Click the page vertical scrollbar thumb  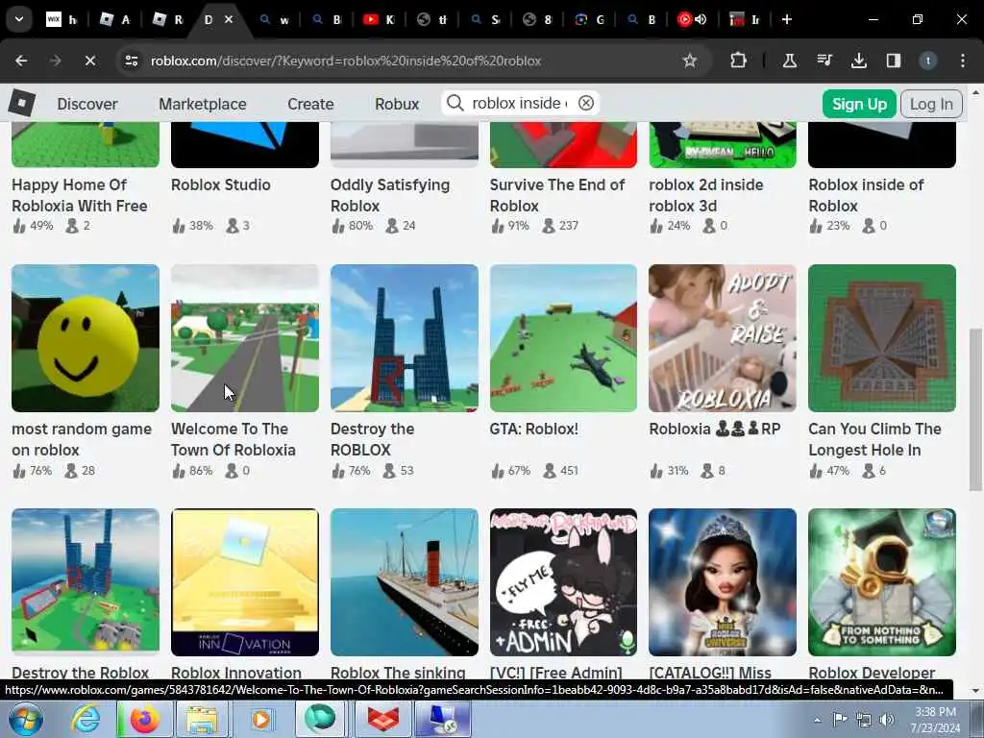(974, 409)
